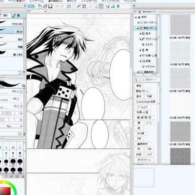Screen dimensions: 195x195
Task: Collapse the 単色パターン tree node
Action: click(138, 28)
